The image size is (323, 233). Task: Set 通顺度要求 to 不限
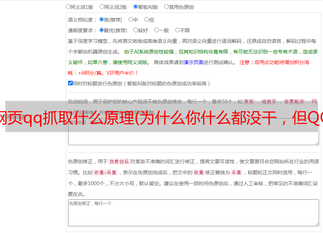pos(177,30)
